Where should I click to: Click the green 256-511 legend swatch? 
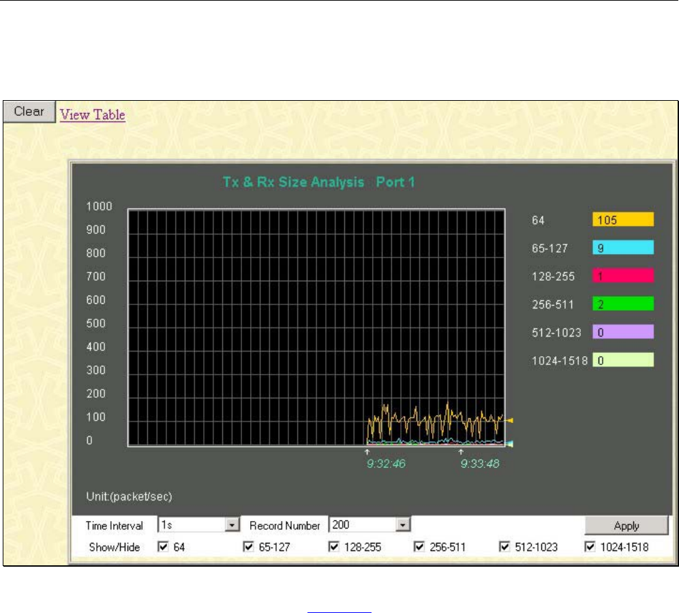(622, 304)
